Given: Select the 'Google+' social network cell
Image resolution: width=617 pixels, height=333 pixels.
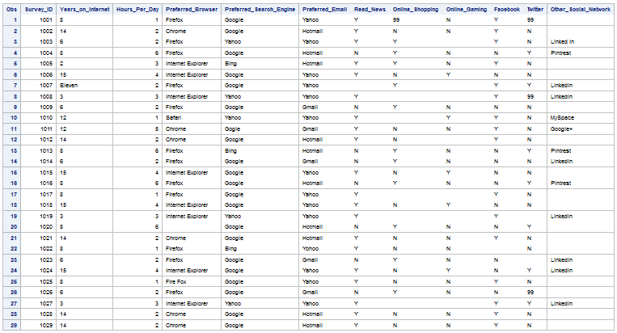Looking at the screenshot, I should point(562,129).
